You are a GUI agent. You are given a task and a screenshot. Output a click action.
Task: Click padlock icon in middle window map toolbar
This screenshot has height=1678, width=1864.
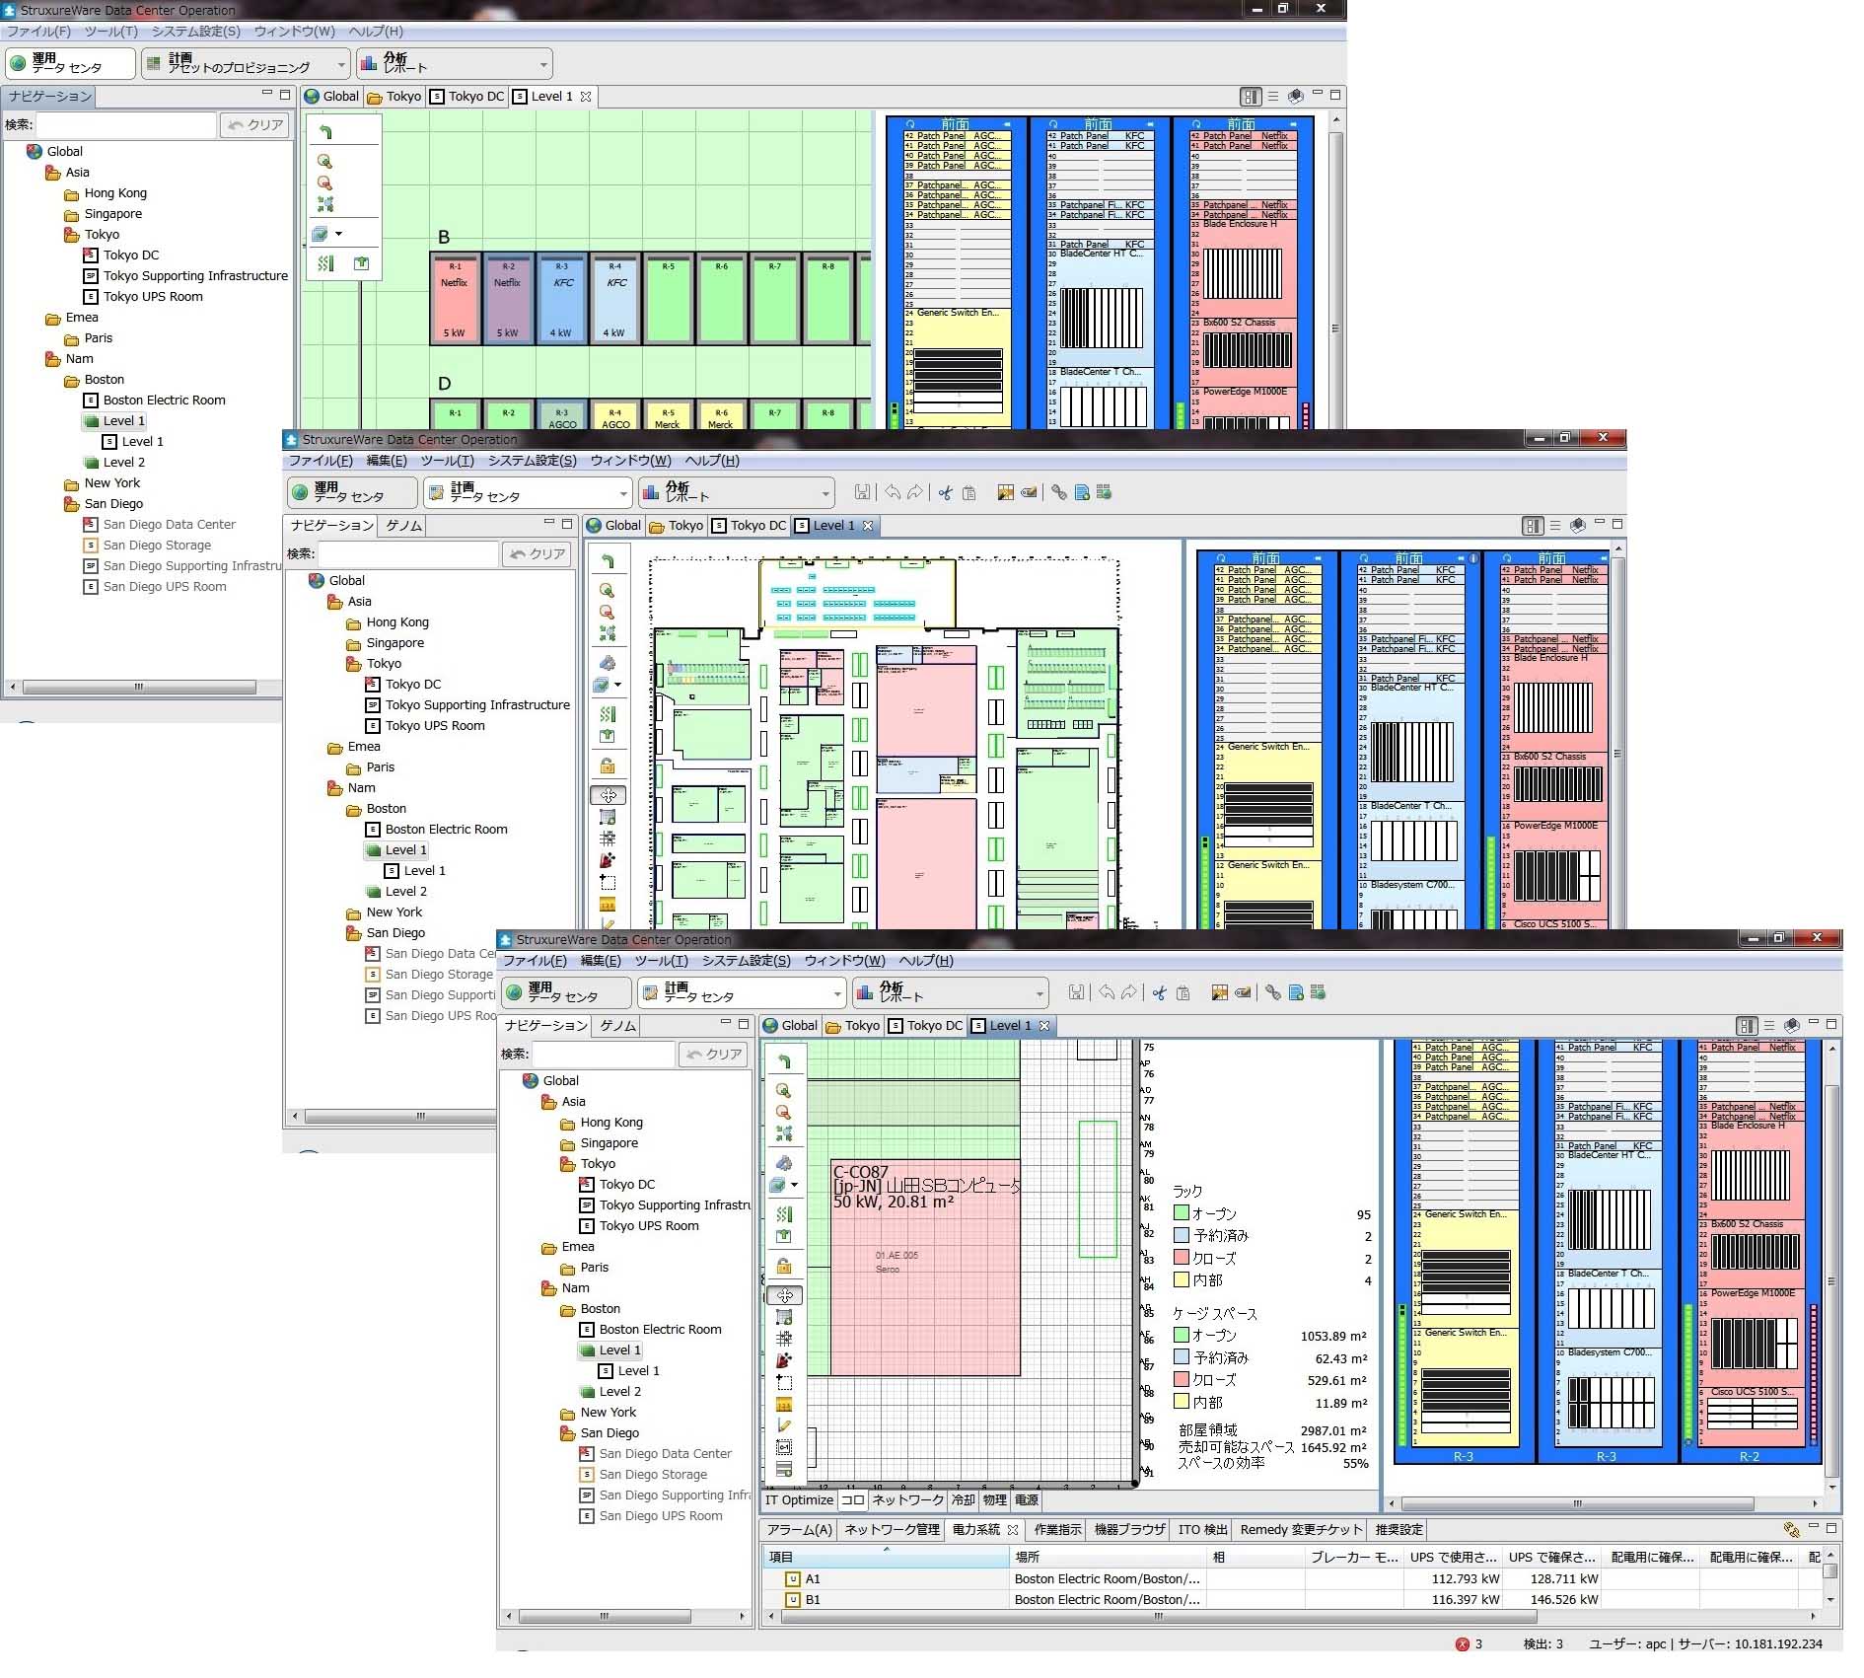click(608, 766)
